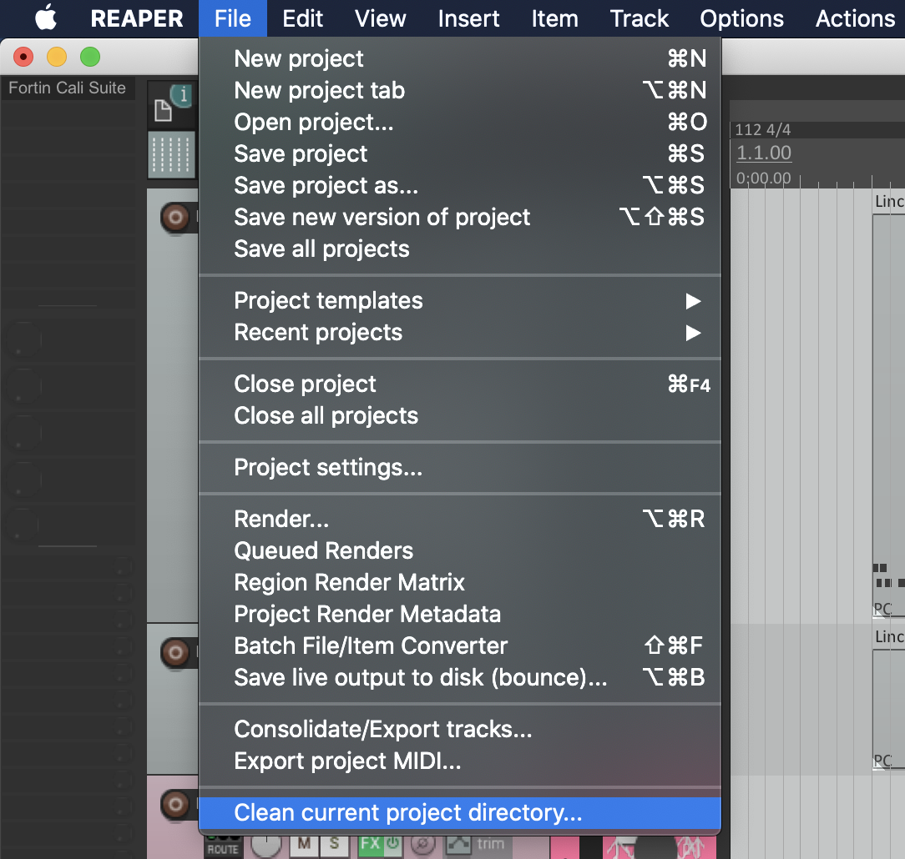The height and width of the screenshot is (859, 905).
Task: Open the Apple menu
Action: coord(46,18)
